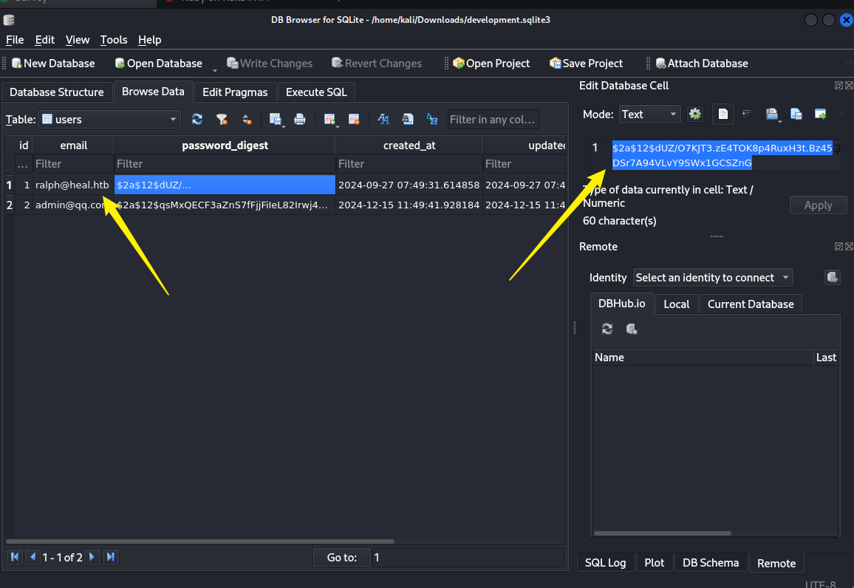Click the table horizontal scrollbar
Image resolution: width=854 pixels, height=588 pixels.
tap(200, 541)
